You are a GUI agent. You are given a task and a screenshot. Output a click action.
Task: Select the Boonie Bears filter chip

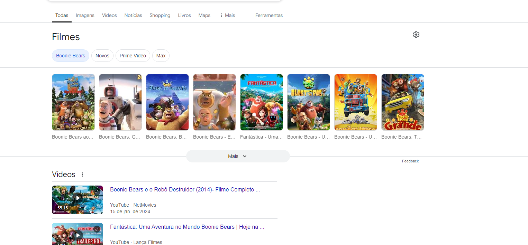click(x=71, y=56)
